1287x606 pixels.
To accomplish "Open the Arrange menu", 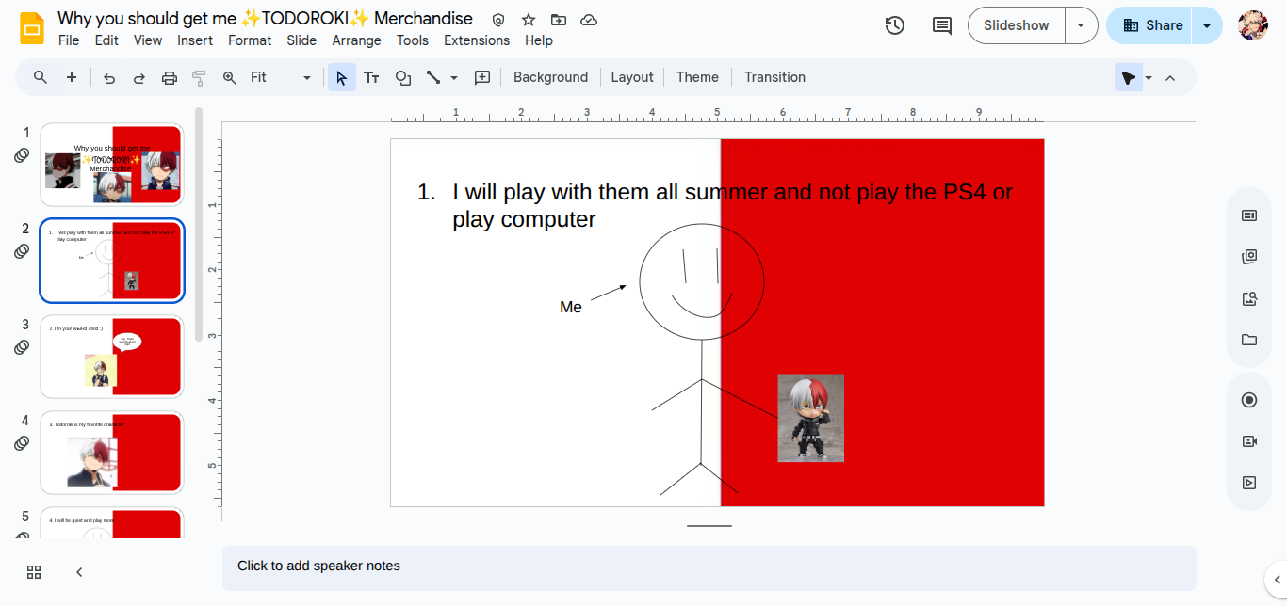I will (356, 40).
